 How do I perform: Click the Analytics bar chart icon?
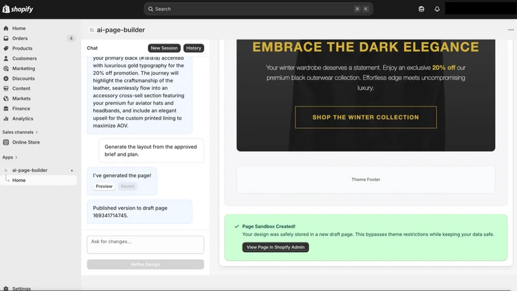pos(6,118)
